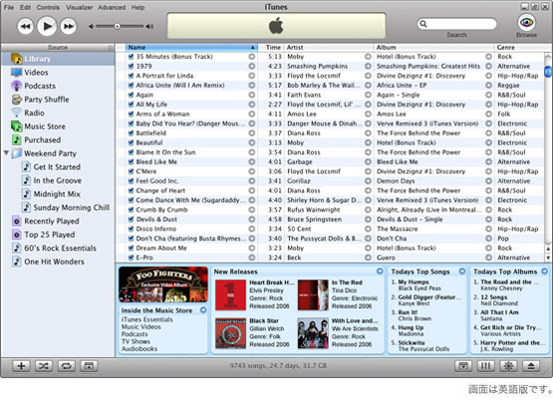Click into the Search field
553x404 pixels.
[457, 24]
